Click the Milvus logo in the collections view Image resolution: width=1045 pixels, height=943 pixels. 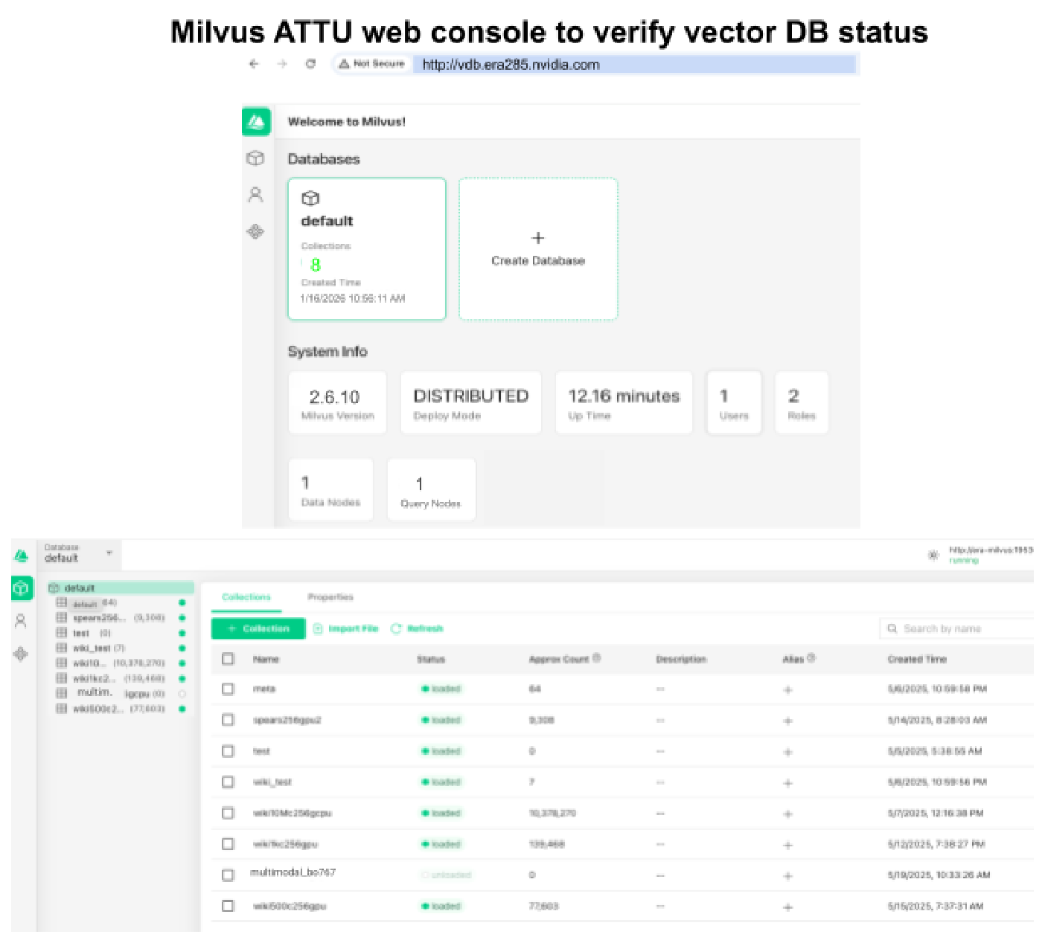[x=22, y=556]
